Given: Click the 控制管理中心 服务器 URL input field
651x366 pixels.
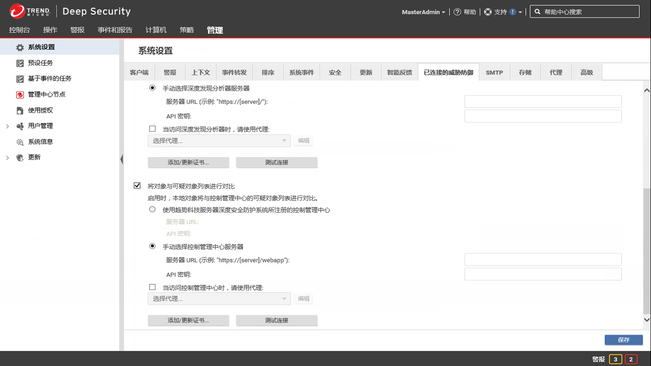Looking at the screenshot, I should [543, 260].
